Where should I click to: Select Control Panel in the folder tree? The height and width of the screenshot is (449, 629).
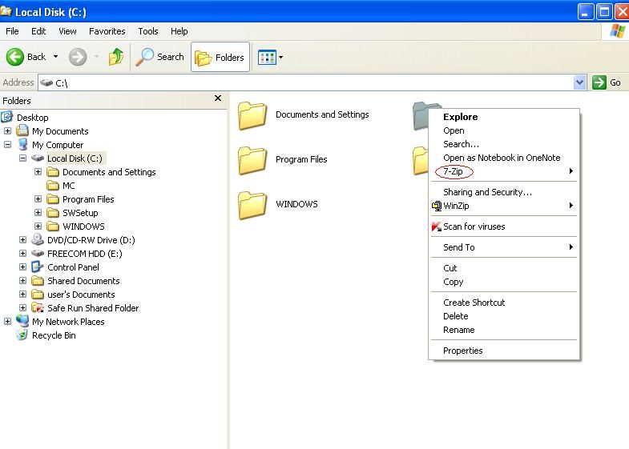point(73,267)
